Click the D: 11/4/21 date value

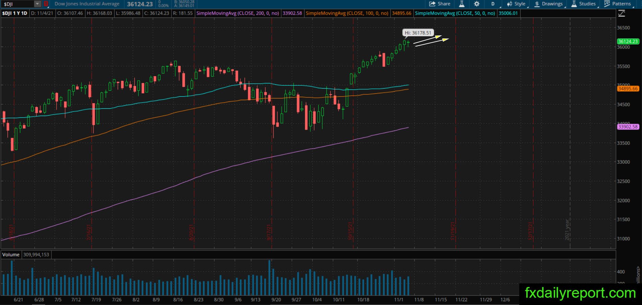[42, 13]
